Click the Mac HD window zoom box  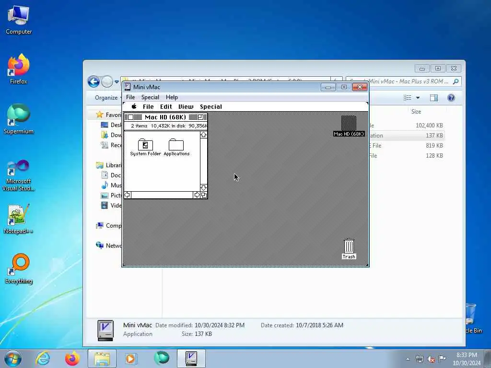coord(200,117)
